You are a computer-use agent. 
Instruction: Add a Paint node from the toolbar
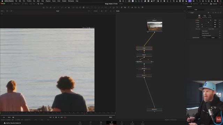pos(54,7)
